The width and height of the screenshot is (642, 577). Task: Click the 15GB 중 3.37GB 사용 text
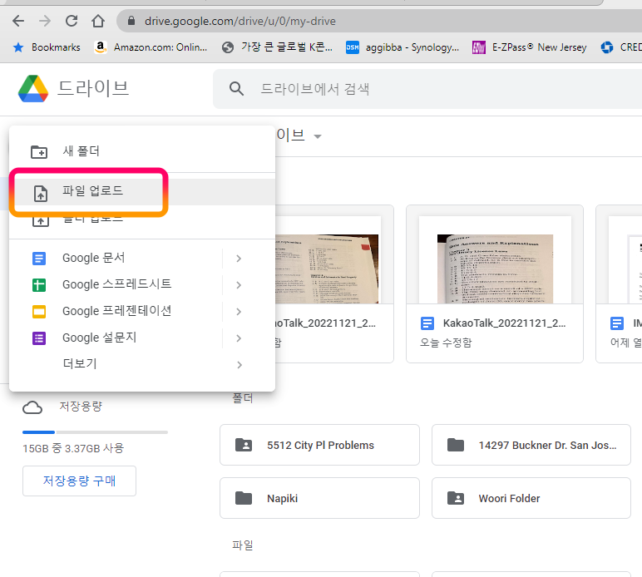73,448
